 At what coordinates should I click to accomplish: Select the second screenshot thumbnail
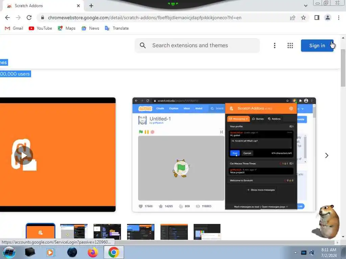coord(74,232)
